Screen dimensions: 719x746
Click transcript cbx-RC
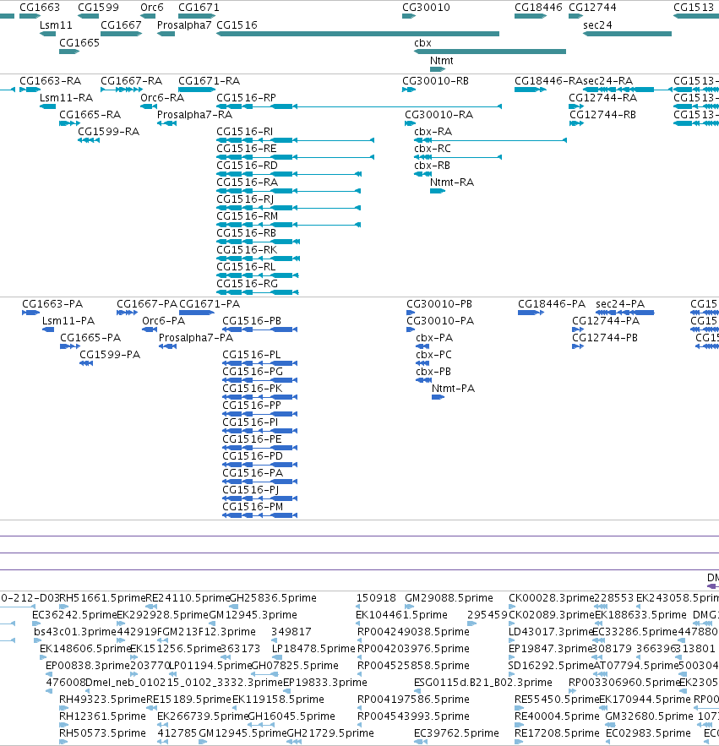[458, 157]
